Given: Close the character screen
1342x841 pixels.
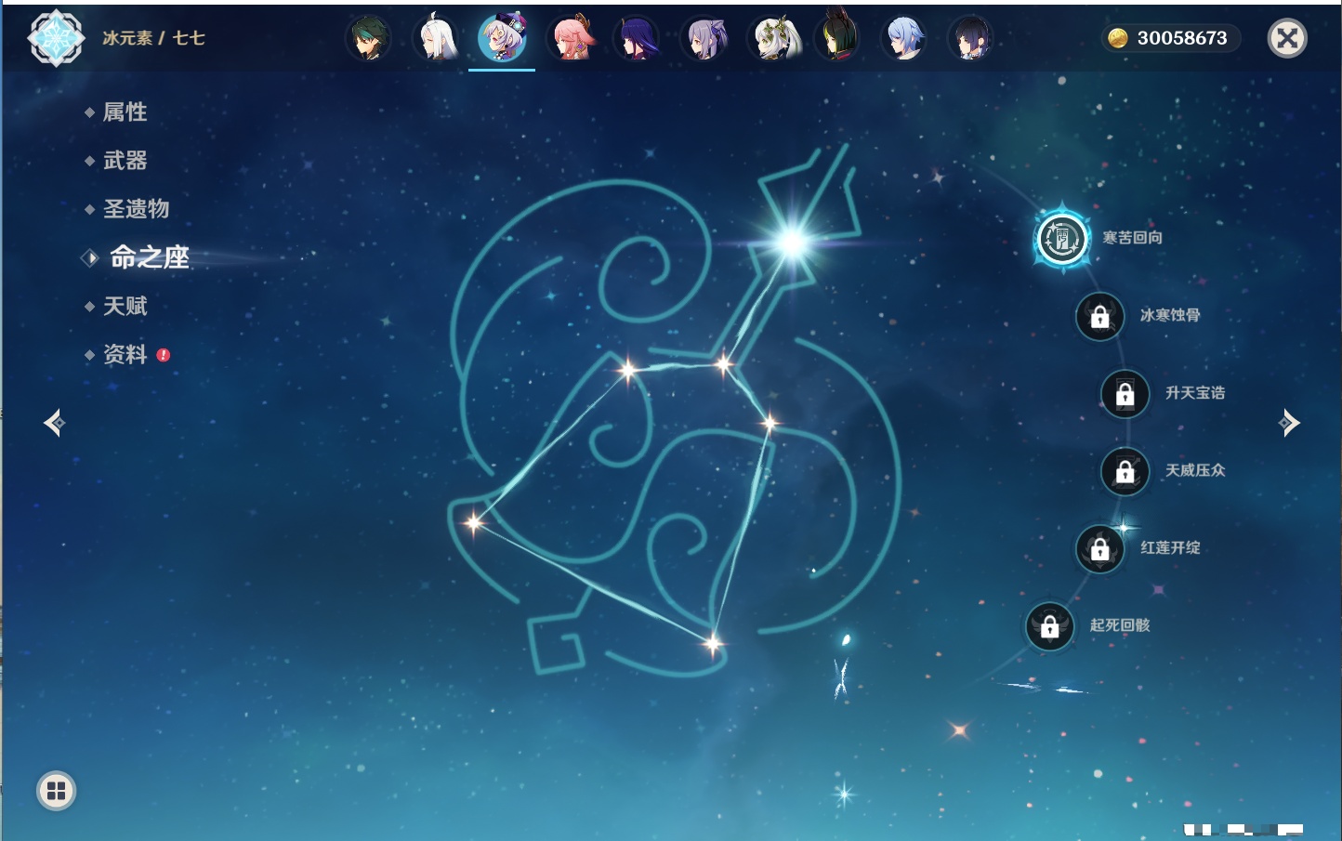Looking at the screenshot, I should click(1287, 38).
